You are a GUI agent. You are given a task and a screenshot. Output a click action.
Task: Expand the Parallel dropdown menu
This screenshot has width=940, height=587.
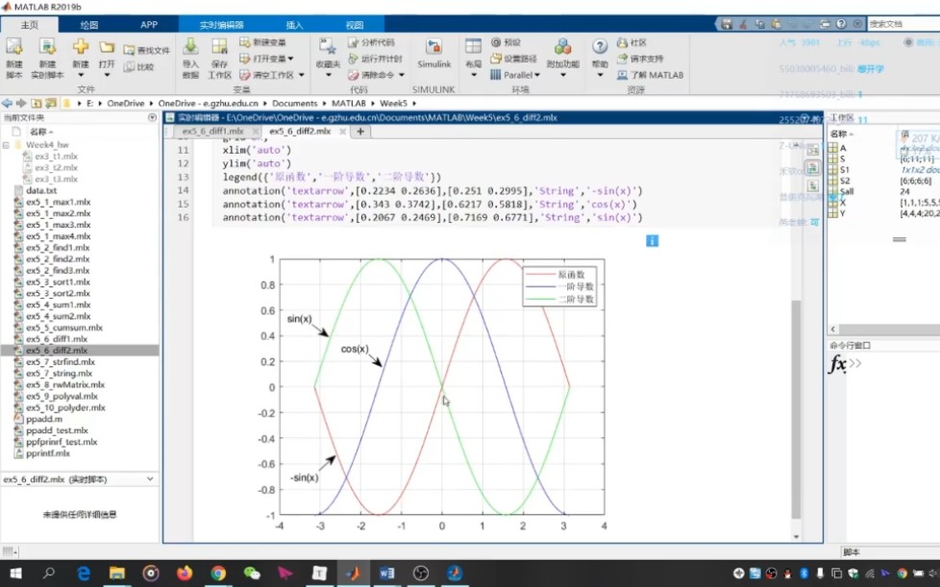coord(515,75)
